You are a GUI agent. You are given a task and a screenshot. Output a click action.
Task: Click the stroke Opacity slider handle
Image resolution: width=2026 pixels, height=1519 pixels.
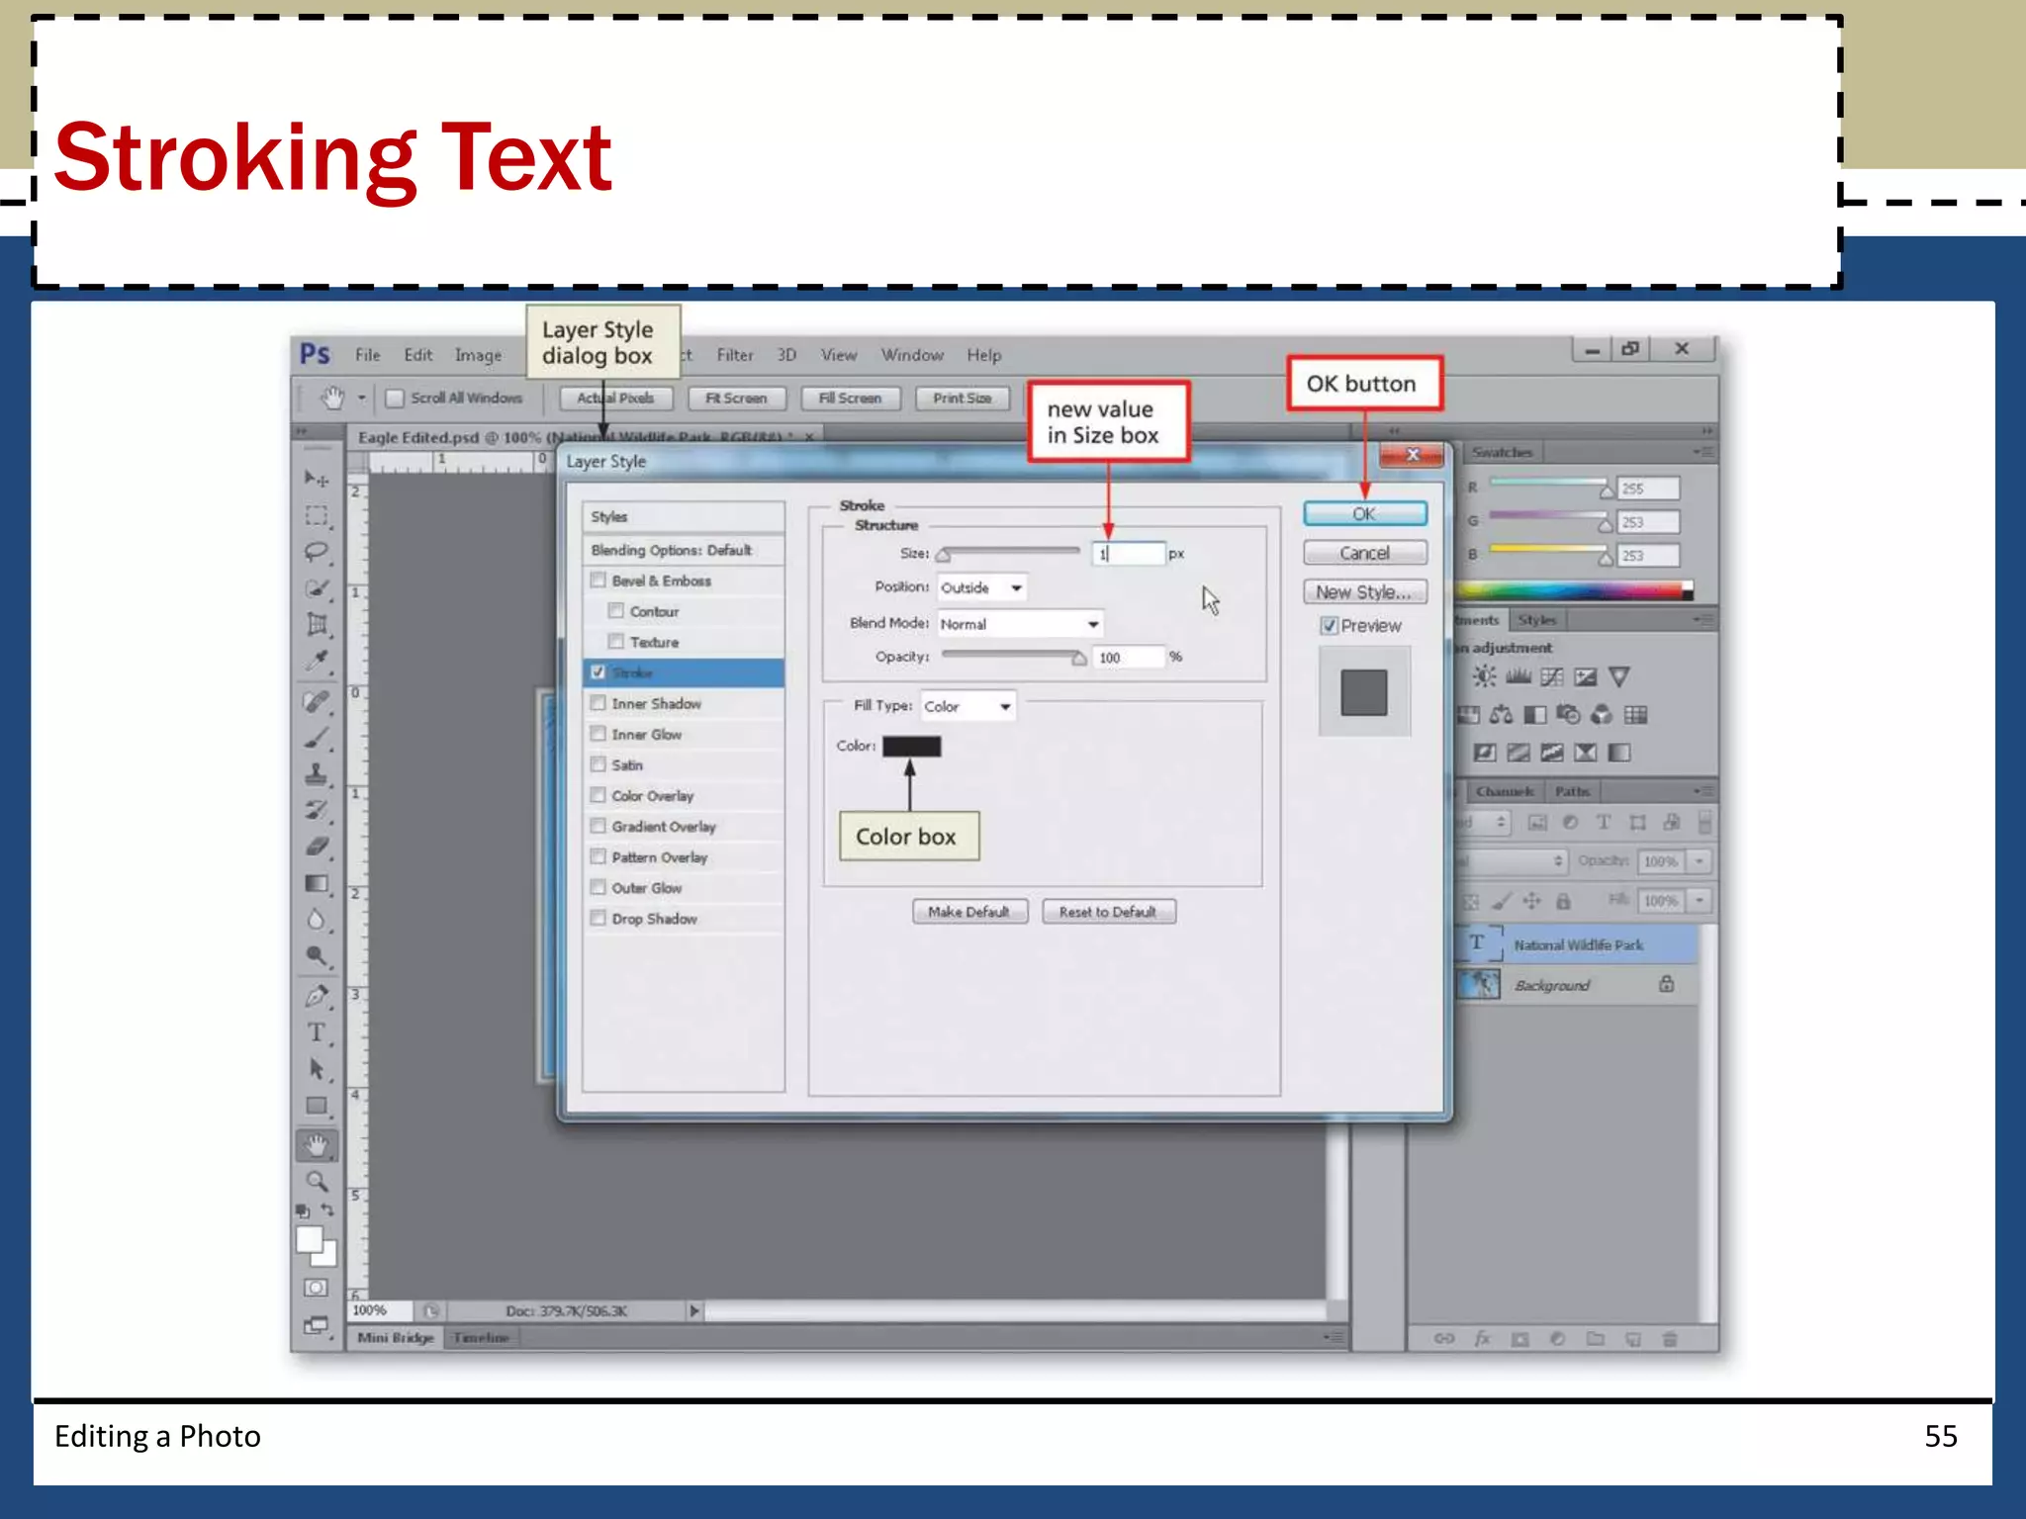tap(1079, 658)
